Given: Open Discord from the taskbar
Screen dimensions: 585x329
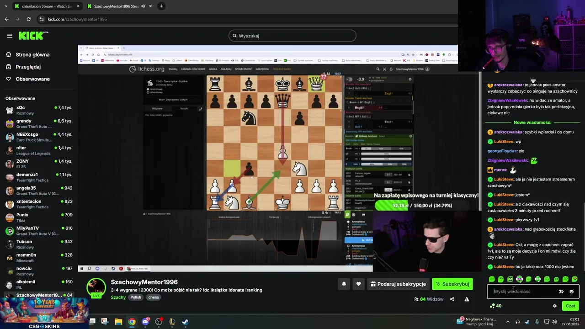Looking at the screenshot, I should [145, 322].
